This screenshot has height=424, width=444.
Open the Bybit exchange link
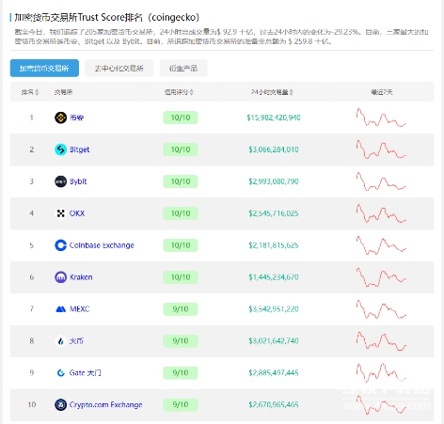click(x=78, y=181)
